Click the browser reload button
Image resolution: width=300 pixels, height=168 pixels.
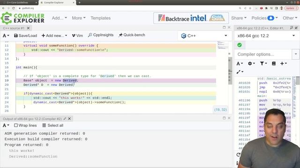14,8
